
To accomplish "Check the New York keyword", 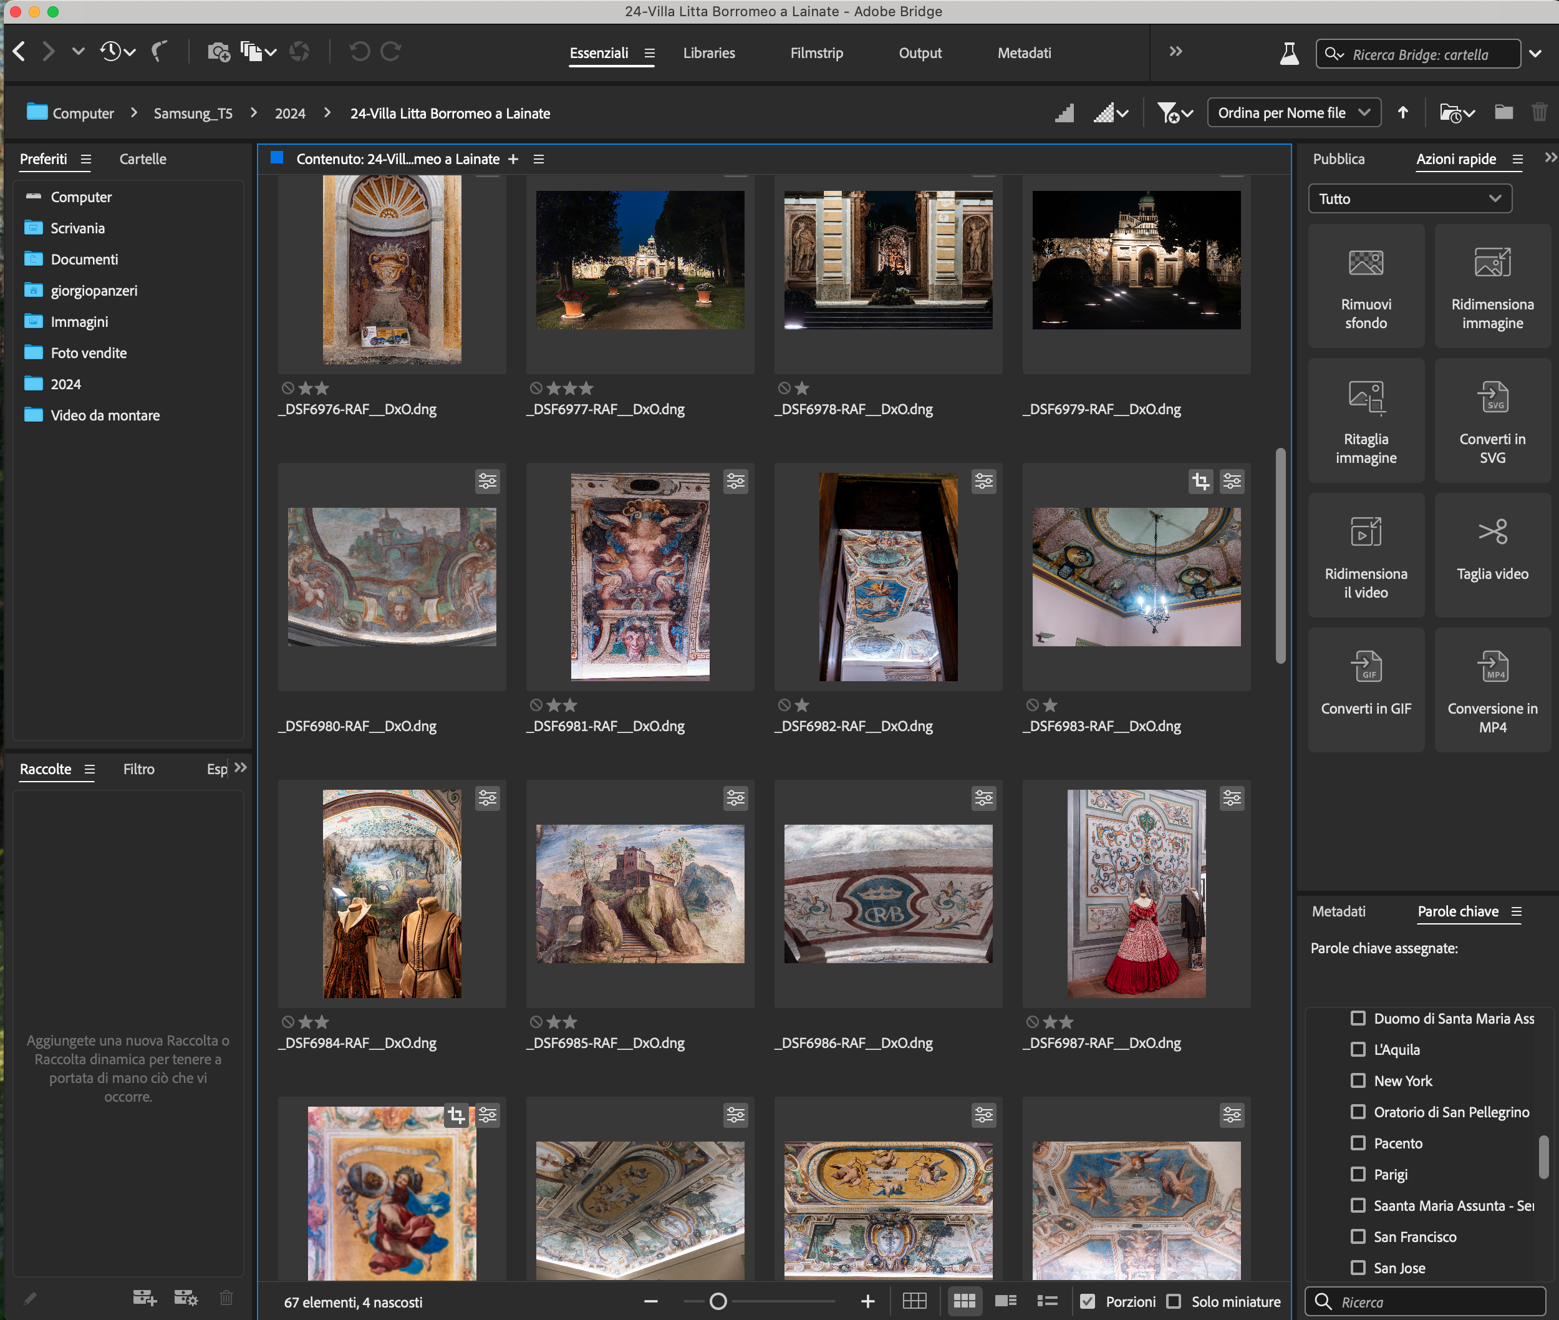I will (x=1358, y=1080).
